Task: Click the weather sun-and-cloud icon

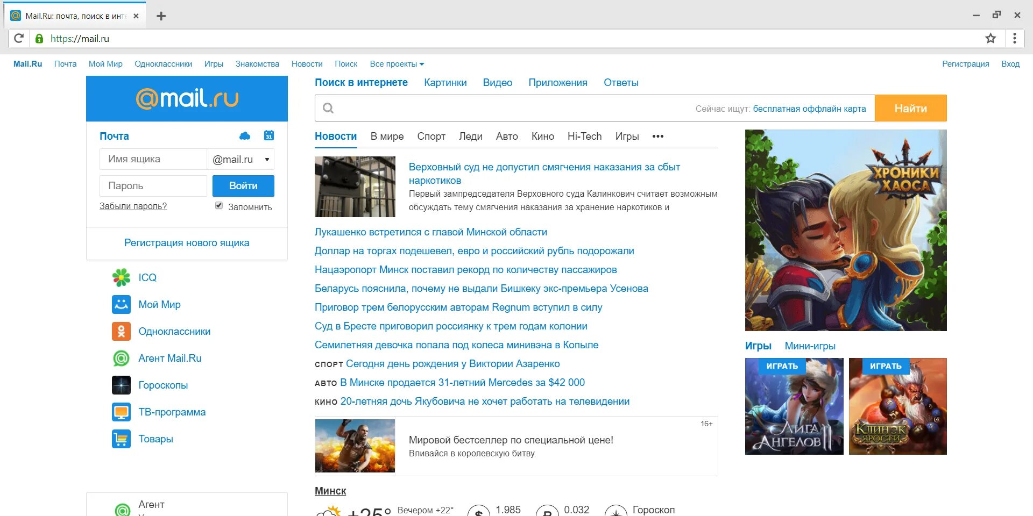Action: coord(328,511)
